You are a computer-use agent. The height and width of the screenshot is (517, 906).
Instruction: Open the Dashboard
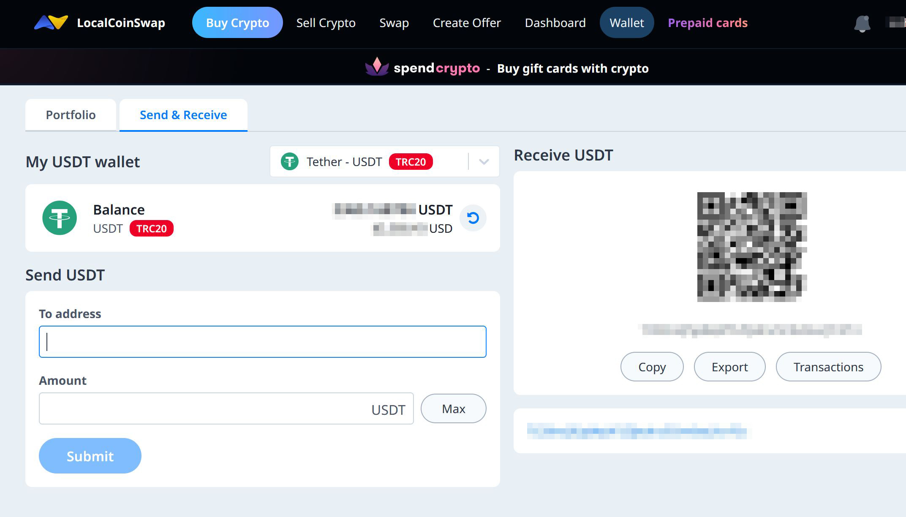tap(555, 23)
